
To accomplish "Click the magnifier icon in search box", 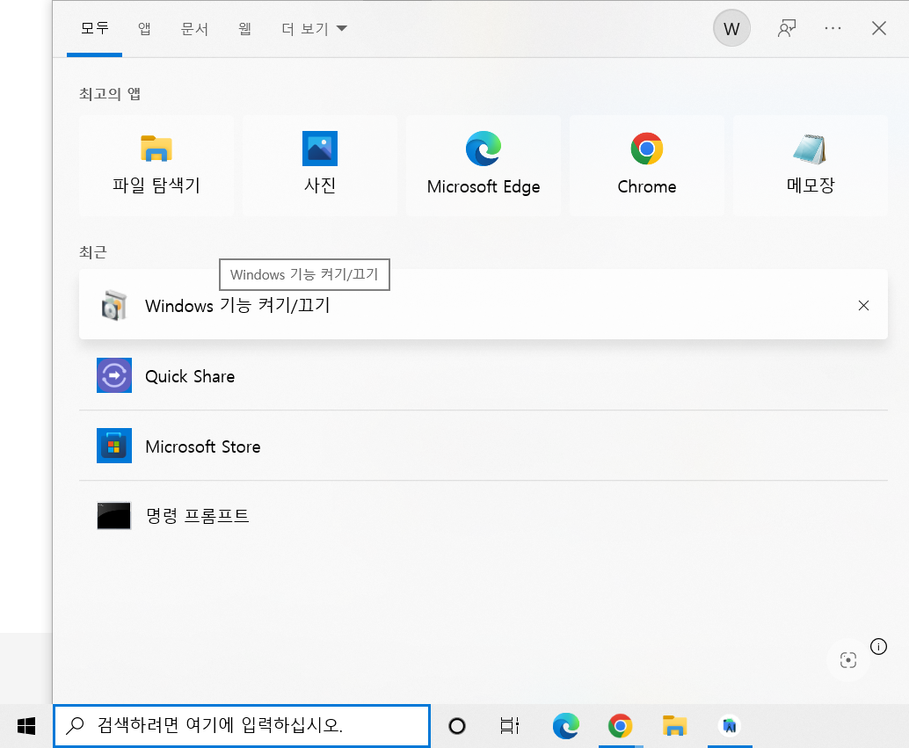I will (75, 725).
